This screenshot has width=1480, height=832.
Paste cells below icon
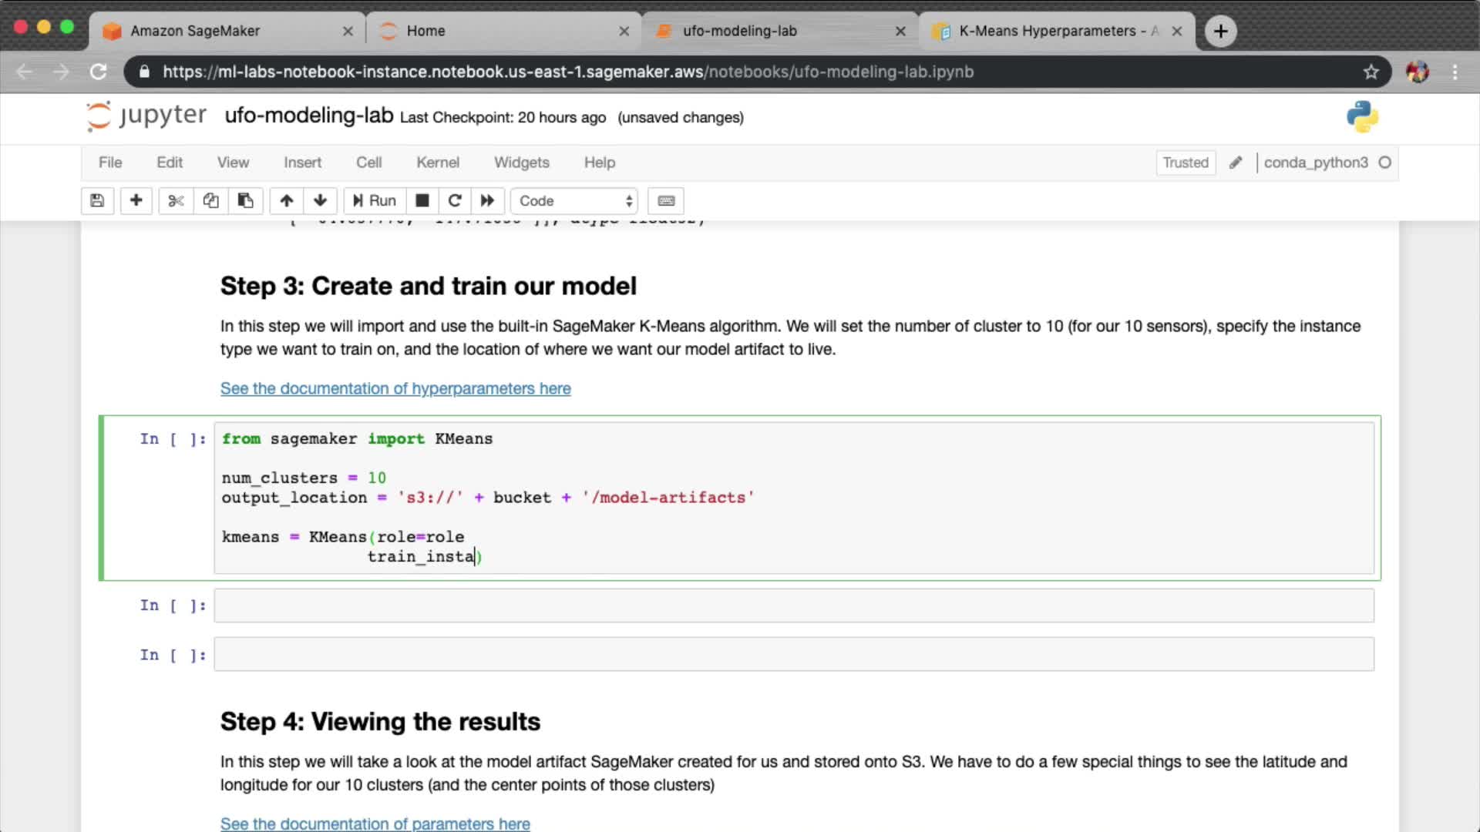click(x=245, y=201)
